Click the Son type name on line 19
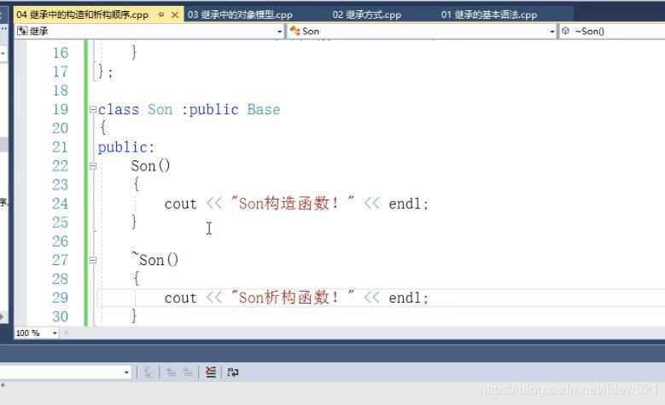 (160, 110)
